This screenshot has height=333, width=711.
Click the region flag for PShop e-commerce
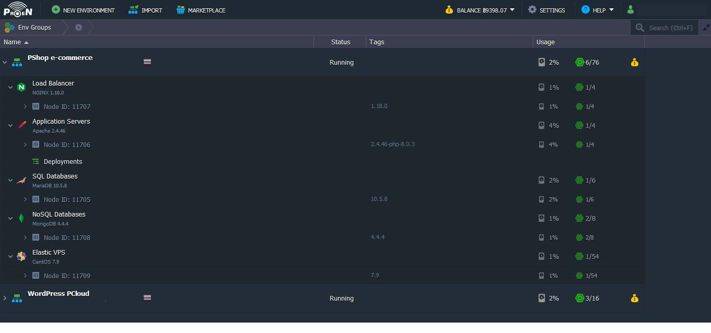click(x=147, y=62)
